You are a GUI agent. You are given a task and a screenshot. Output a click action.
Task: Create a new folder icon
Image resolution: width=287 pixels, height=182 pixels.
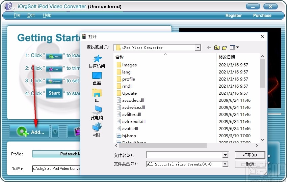point(225,48)
